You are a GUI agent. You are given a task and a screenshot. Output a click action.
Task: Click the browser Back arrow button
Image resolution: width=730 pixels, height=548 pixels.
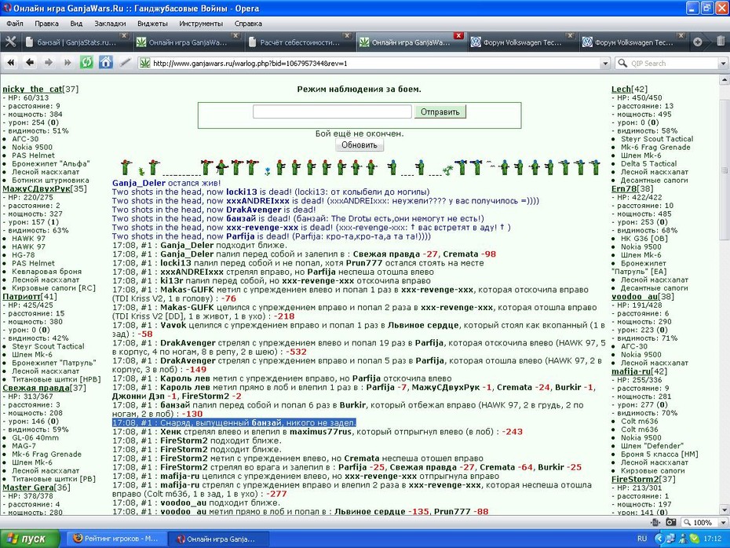(x=30, y=62)
